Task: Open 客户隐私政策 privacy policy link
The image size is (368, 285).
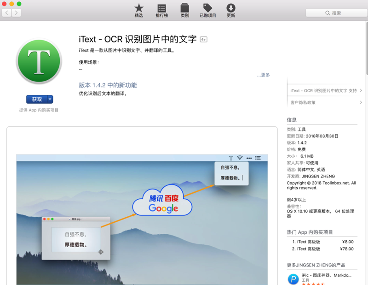Action: point(303,102)
